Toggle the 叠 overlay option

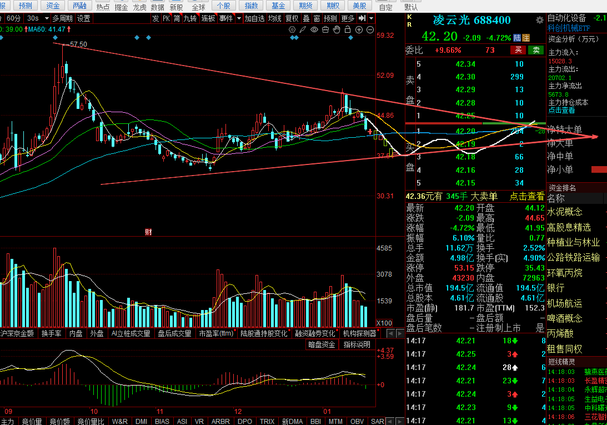pos(306,18)
